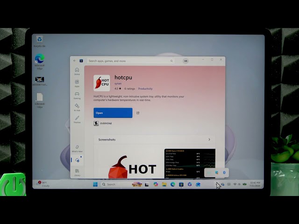The image size is (299, 224).
Task: Click the hotcpu chili pepper app icon
Action: 102,83
